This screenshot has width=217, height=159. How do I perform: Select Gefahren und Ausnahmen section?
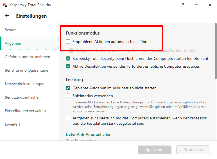tap(27, 57)
